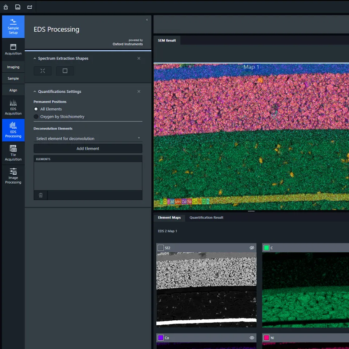Delete element with trash icon
This screenshot has height=349, width=349.
41,195
